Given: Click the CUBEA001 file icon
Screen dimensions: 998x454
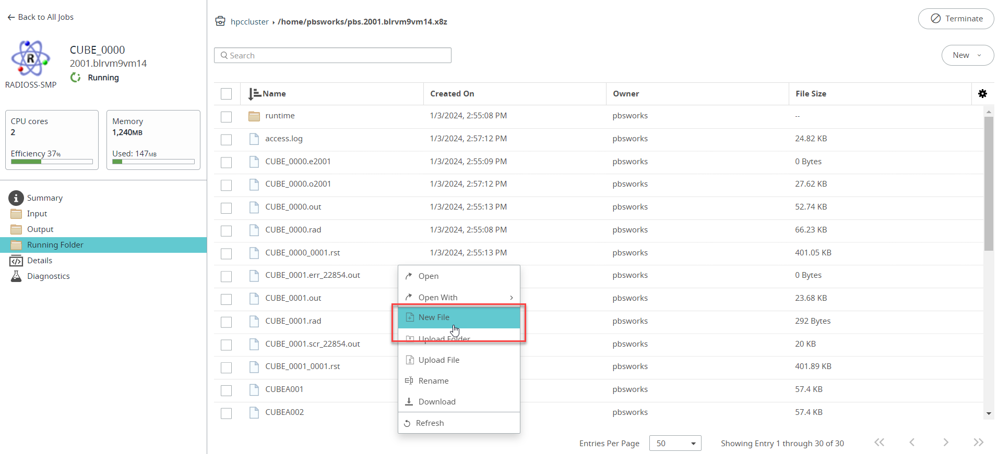Looking at the screenshot, I should coord(254,389).
